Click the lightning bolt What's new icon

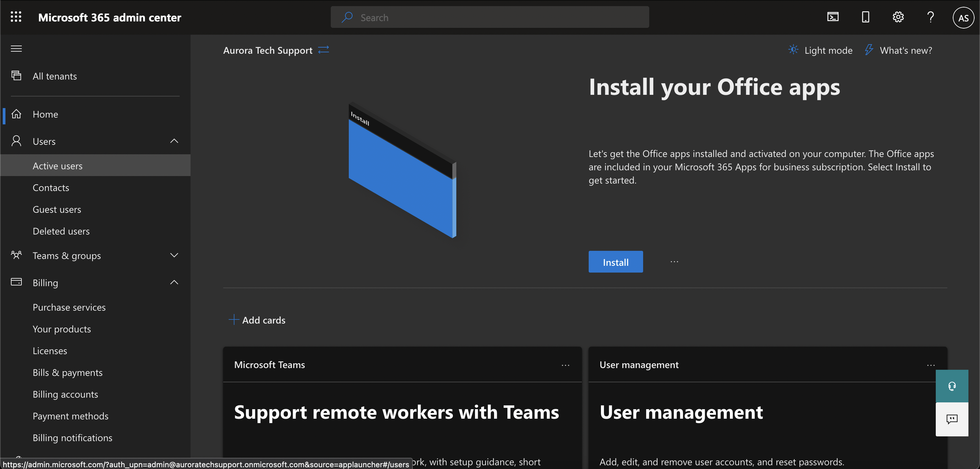click(x=868, y=50)
